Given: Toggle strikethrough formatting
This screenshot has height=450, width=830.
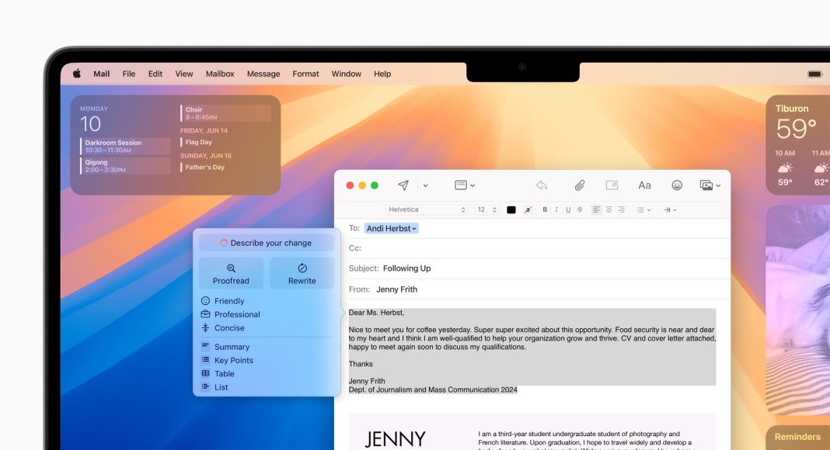Looking at the screenshot, I should [x=580, y=209].
